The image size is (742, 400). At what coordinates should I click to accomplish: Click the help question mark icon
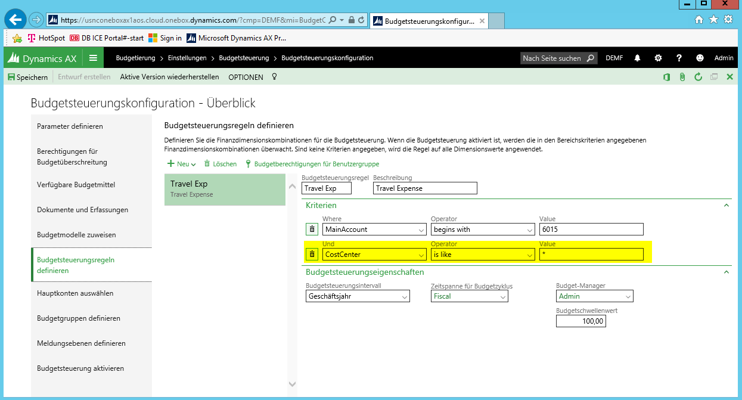(x=679, y=58)
